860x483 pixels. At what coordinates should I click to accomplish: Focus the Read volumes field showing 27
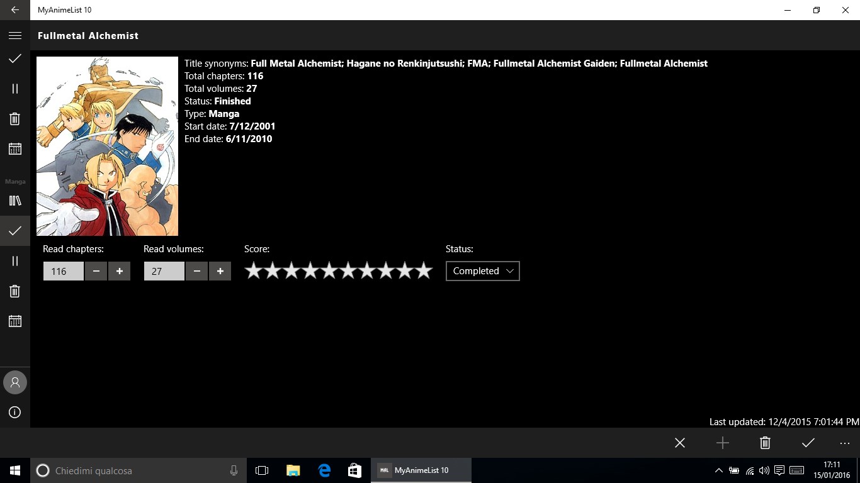point(164,271)
